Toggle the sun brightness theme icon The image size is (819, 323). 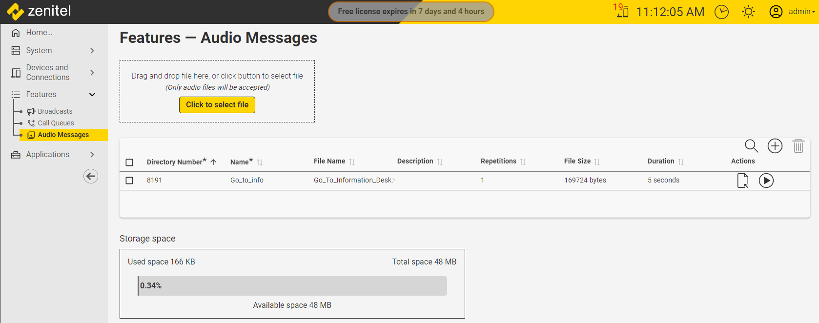click(x=748, y=12)
